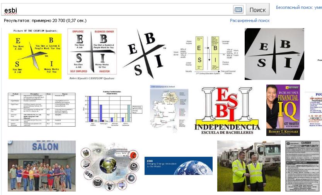Click the results count text примерно 20 700

click(48, 20)
